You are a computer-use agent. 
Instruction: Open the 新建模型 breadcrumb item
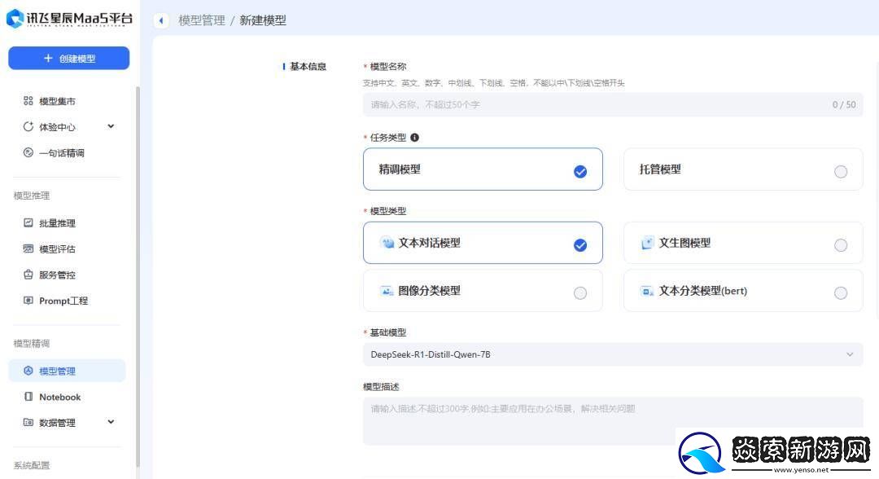coord(263,20)
